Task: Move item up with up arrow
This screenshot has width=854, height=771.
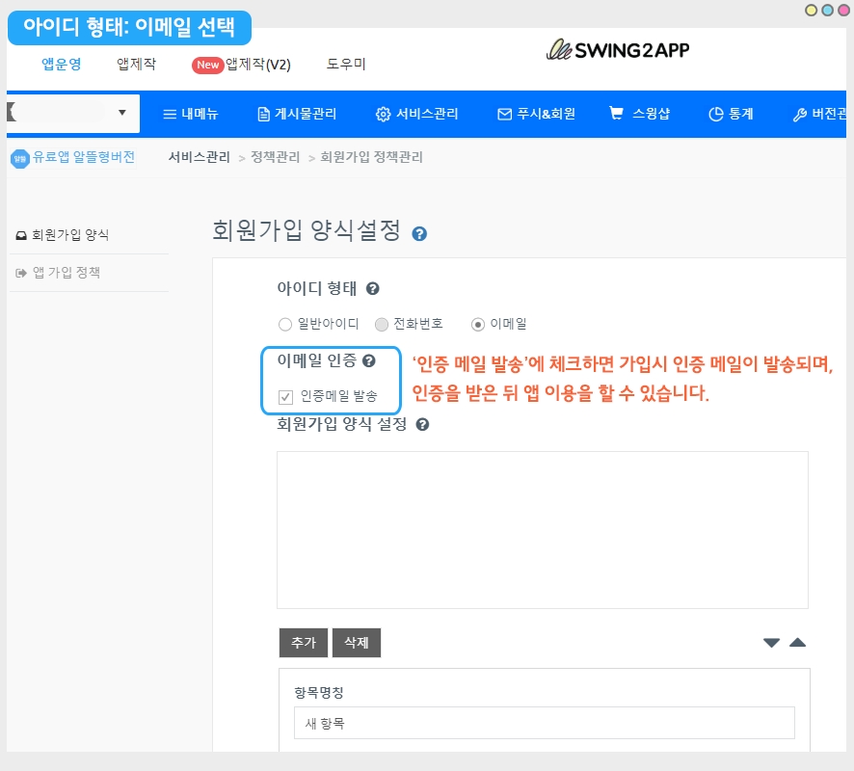Action: 797,643
